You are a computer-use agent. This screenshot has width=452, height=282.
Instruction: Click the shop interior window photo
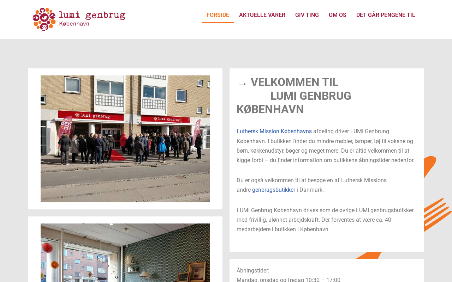[125, 253]
